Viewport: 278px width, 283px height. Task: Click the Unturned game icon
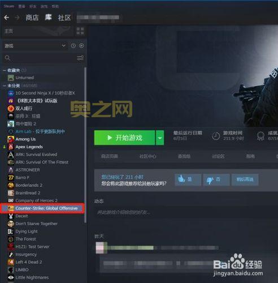click(11, 78)
